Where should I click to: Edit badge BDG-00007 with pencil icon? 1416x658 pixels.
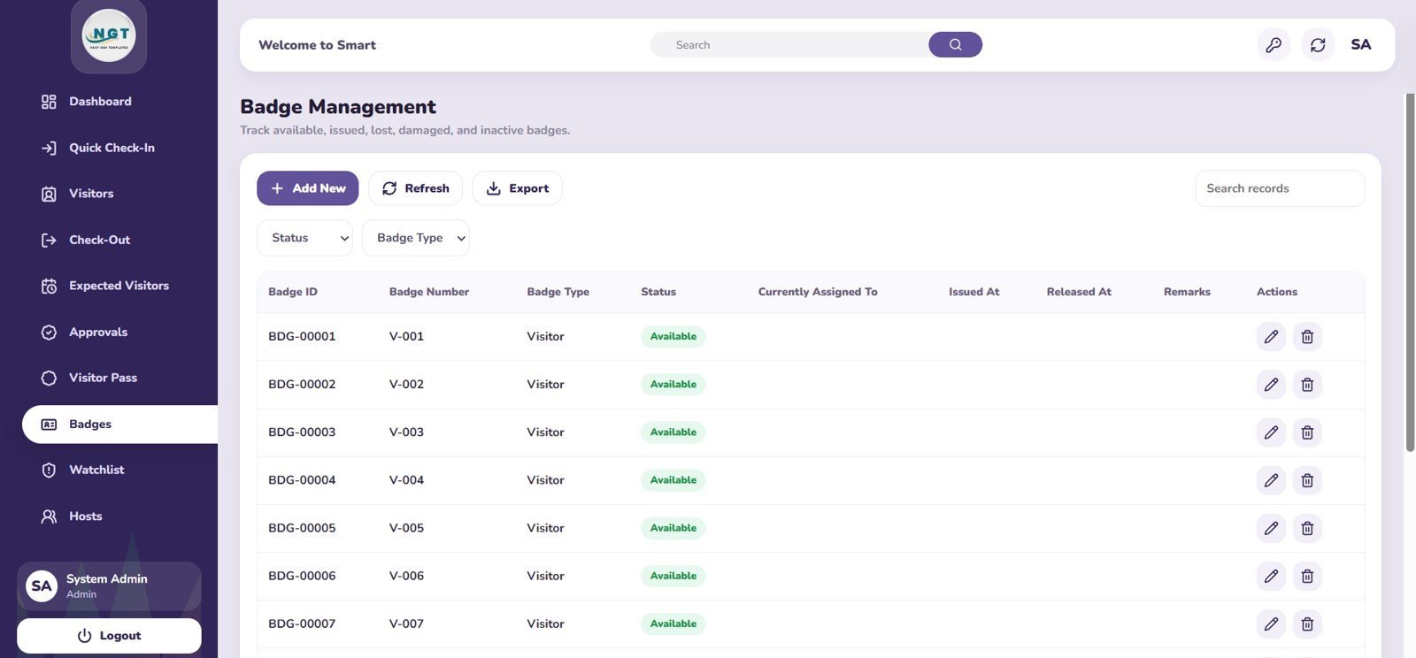pos(1271,624)
